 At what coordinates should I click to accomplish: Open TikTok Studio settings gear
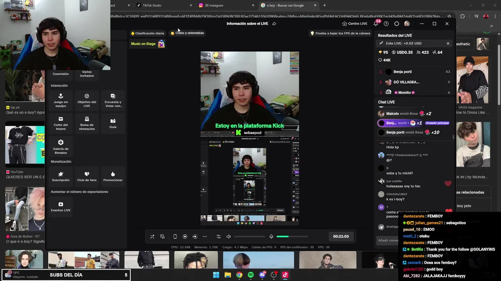[x=396, y=24]
